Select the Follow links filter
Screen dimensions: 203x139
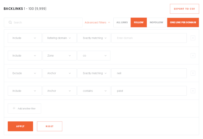point(139,23)
